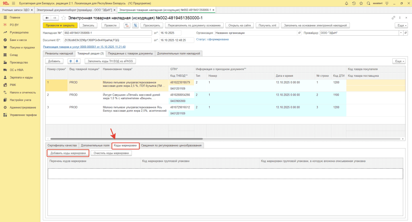Click the back navigation arrow
This screenshot has width=412, height=222.
pos(47,18)
